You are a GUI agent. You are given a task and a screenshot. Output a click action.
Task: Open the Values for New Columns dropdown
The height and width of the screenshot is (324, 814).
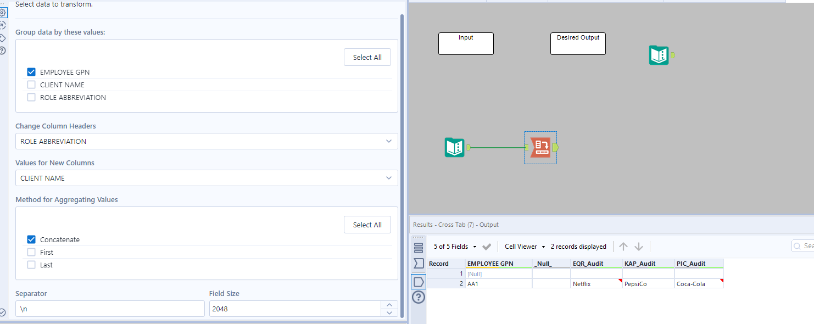(x=207, y=178)
